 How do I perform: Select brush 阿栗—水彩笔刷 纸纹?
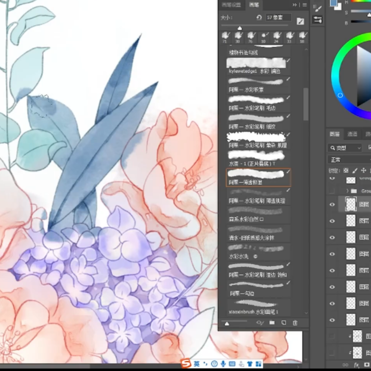point(258,122)
